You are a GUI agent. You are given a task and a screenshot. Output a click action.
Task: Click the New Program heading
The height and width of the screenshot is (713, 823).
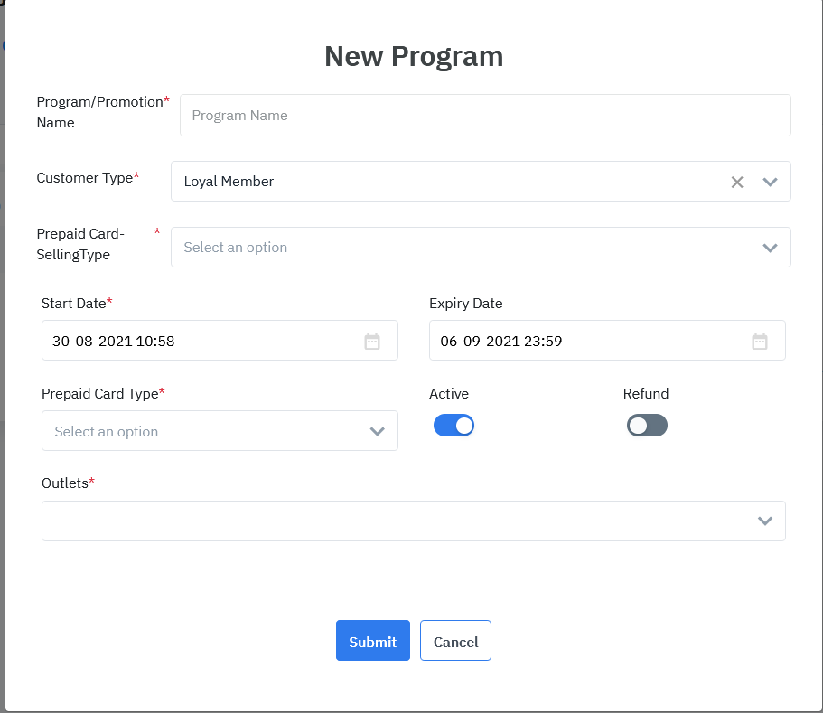click(414, 56)
